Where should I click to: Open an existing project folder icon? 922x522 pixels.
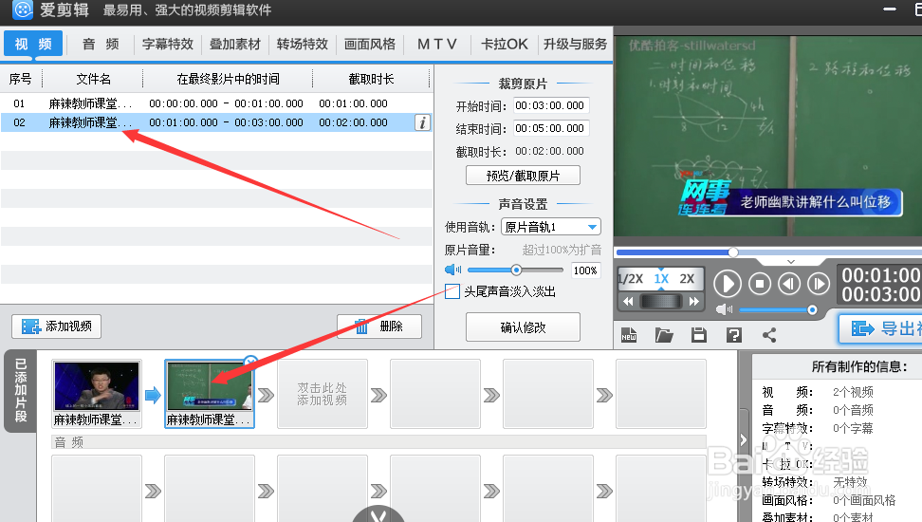click(664, 335)
